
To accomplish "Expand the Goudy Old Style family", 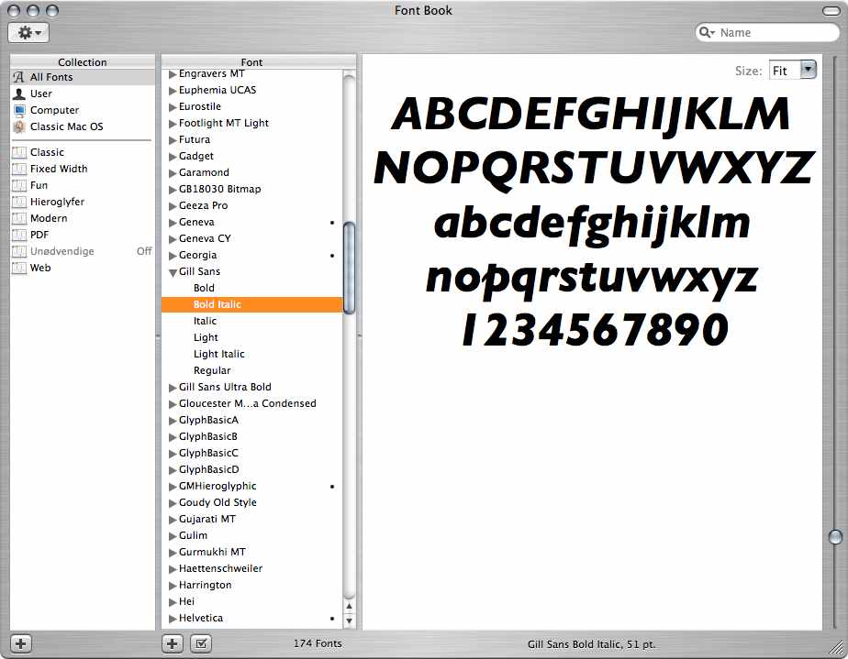I will (x=173, y=503).
